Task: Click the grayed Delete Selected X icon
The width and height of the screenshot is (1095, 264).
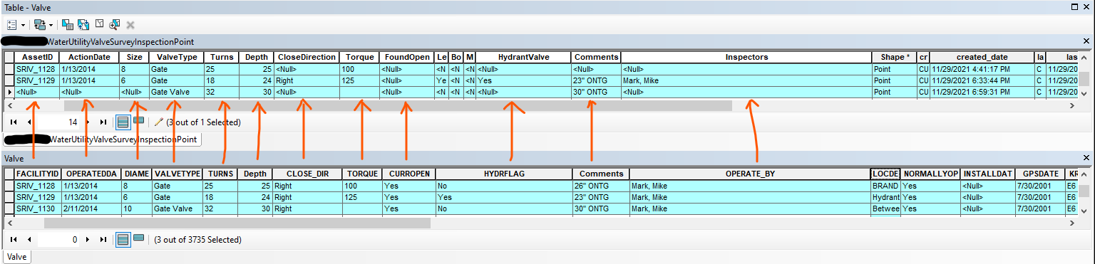Action: [x=130, y=24]
